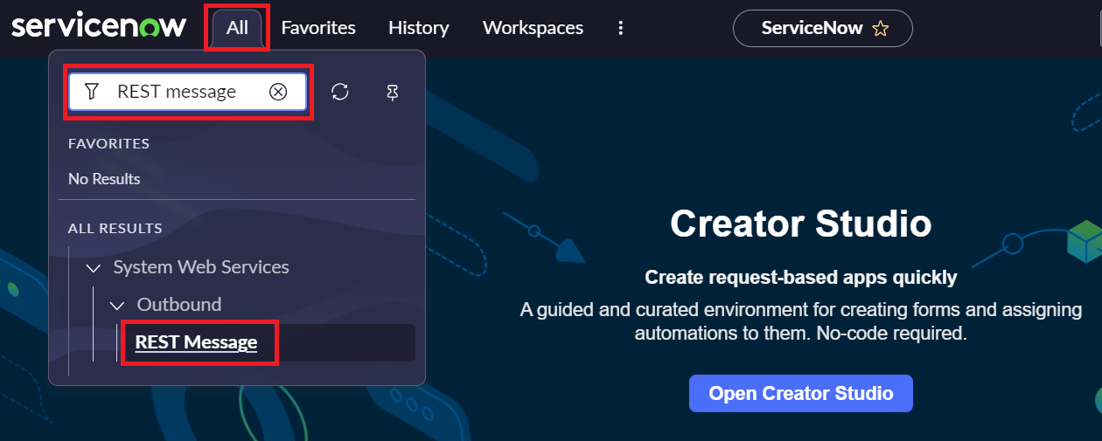
Task: Star the ServiceNow page as favorite
Action: (x=881, y=29)
